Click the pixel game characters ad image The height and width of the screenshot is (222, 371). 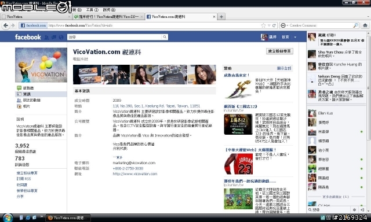point(238,199)
